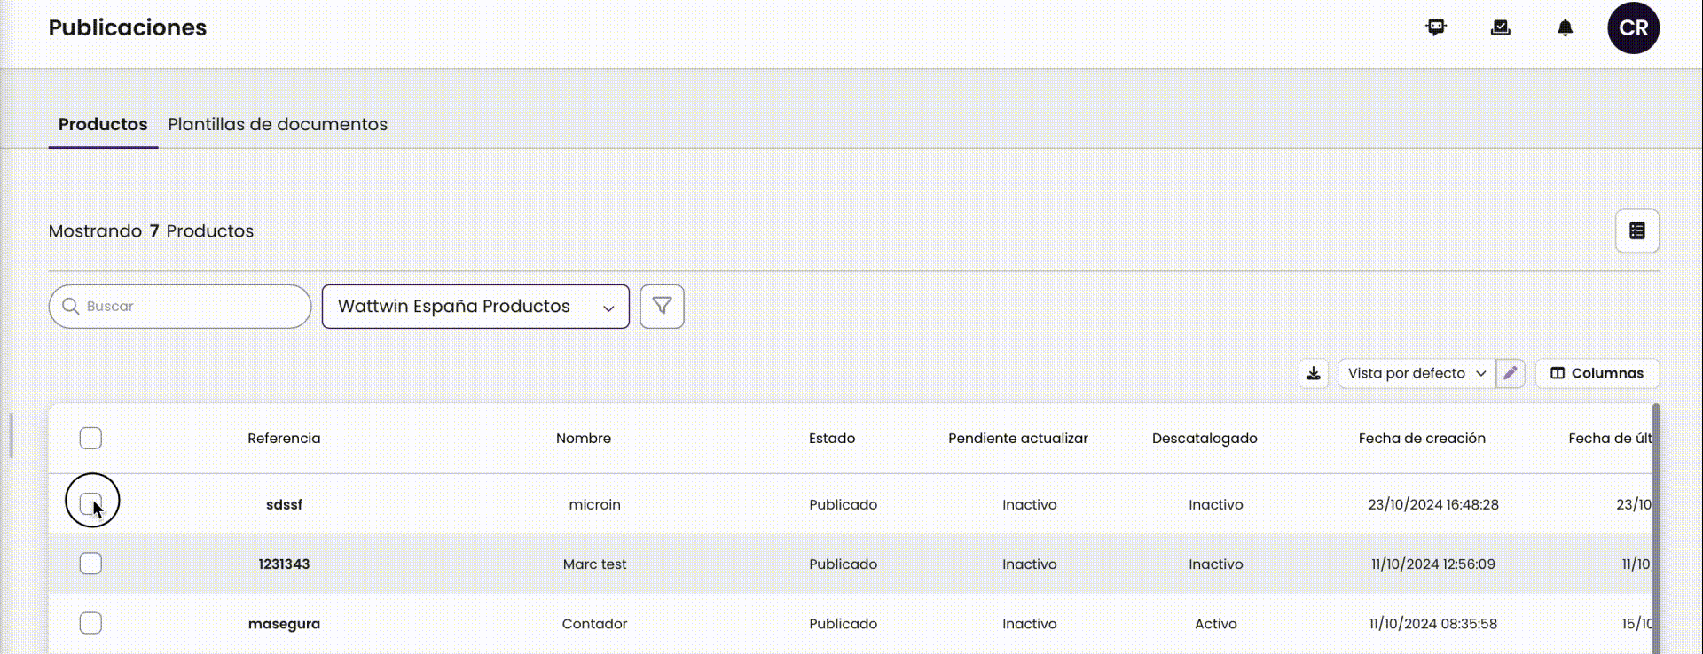Download the product list
Screen dimensions: 1703x654
pos(1314,373)
